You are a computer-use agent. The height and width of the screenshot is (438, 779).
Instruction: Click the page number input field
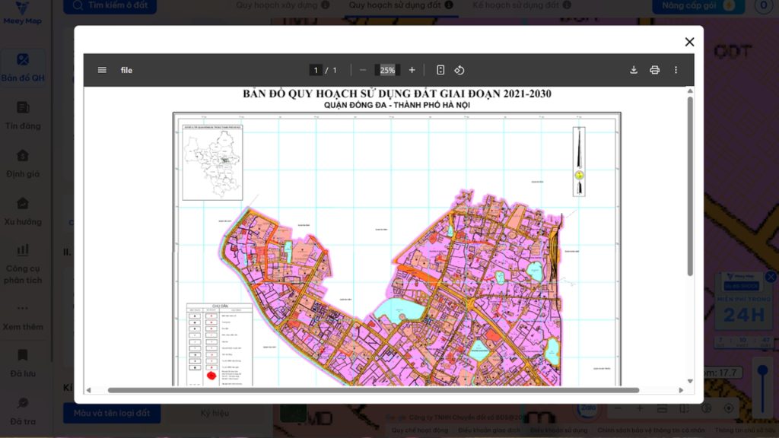coord(316,70)
